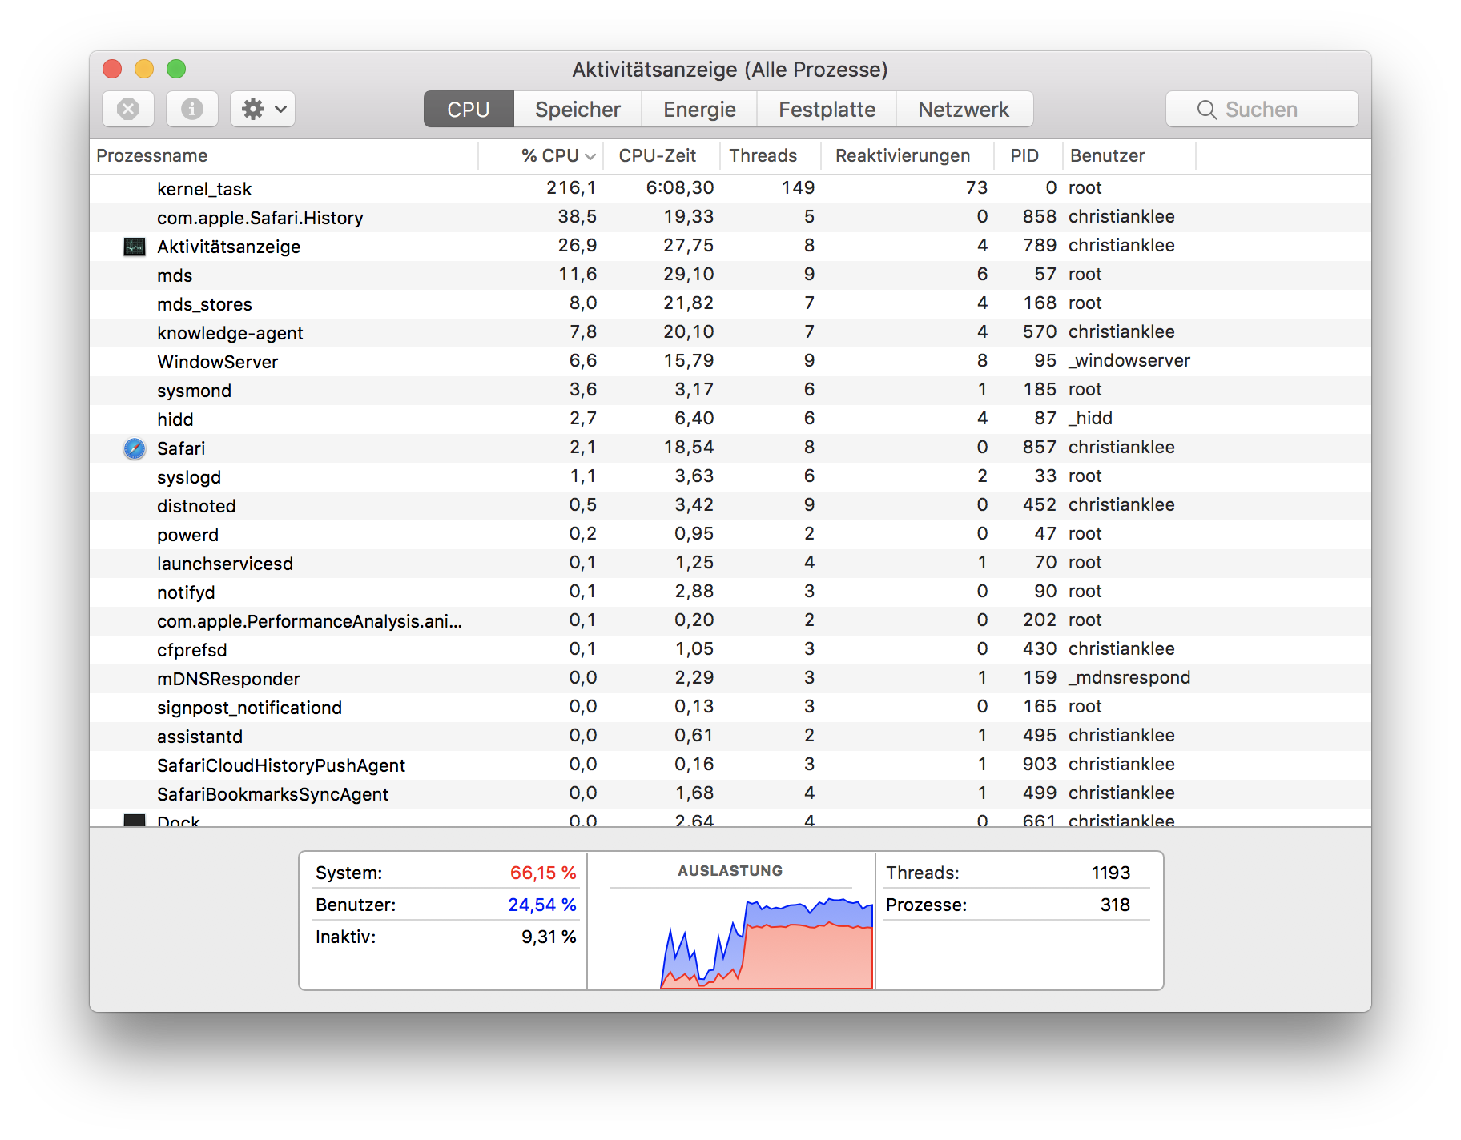Select the sysmond process row
Image resolution: width=1461 pixels, height=1140 pixels.
[730, 390]
